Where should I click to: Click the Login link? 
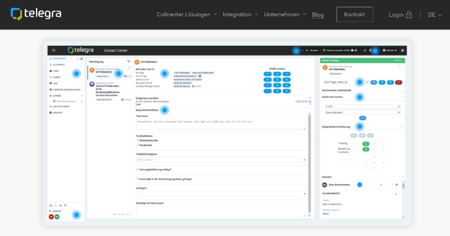(396, 15)
